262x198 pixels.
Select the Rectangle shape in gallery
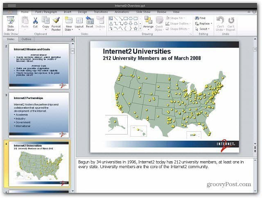point(126,18)
